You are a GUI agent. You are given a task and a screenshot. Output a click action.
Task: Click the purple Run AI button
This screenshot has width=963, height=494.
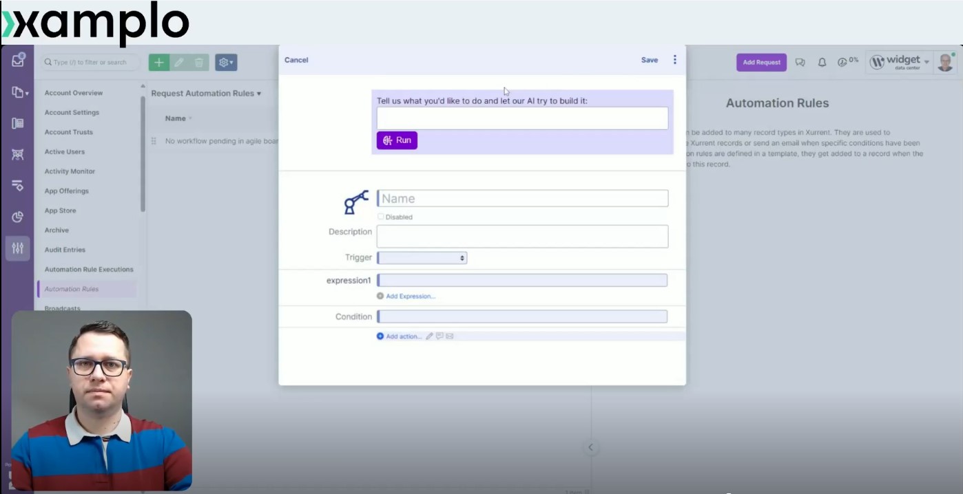(397, 140)
